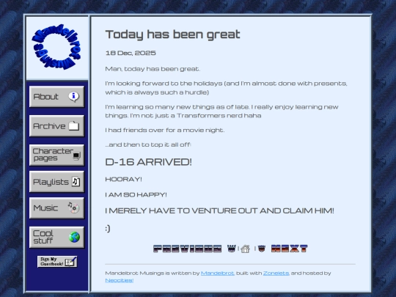The width and height of the screenshot is (396, 297).
Task: Open the Zonelets link
Action: pos(276,273)
